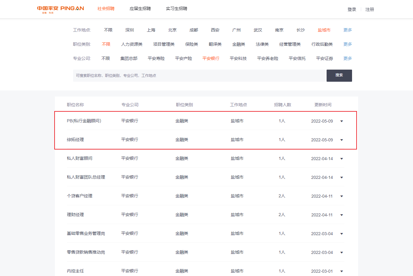
Task: Open the 实习生招聘 tab
Action: tap(176, 9)
